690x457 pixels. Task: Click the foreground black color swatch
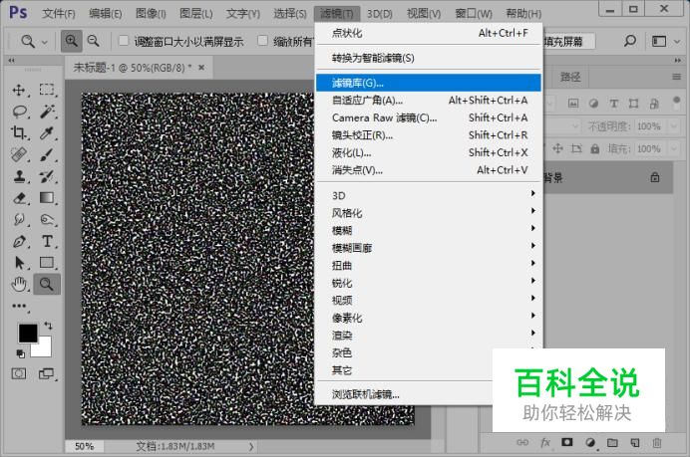pyautogui.click(x=27, y=334)
